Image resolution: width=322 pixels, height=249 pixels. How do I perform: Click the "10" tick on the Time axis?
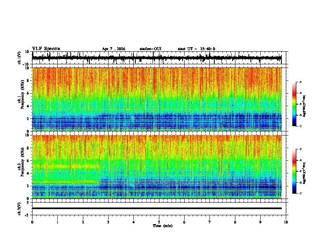pos(286,222)
